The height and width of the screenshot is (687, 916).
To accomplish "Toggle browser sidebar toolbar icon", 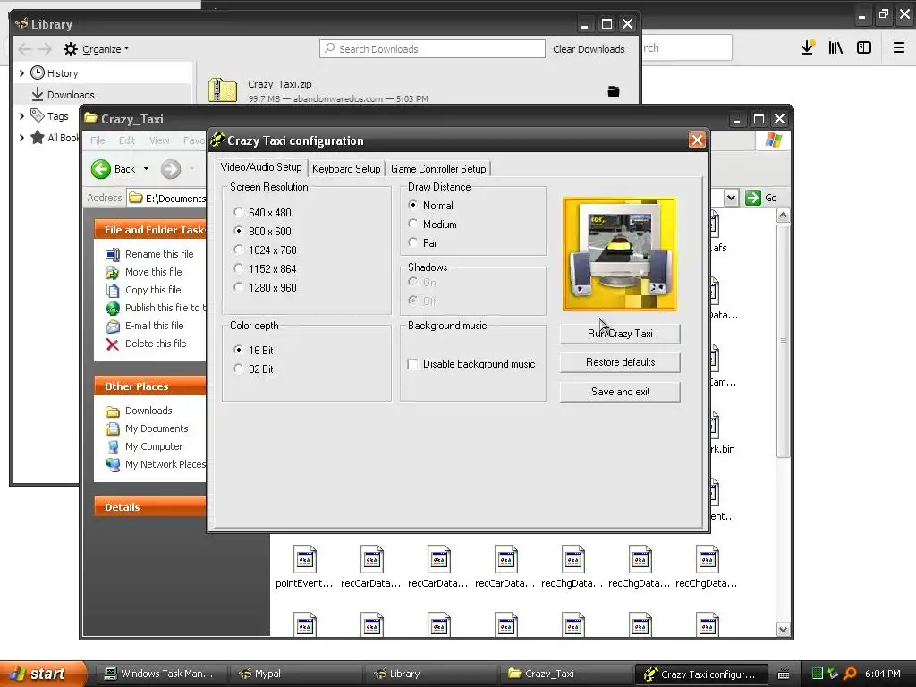I will point(864,47).
